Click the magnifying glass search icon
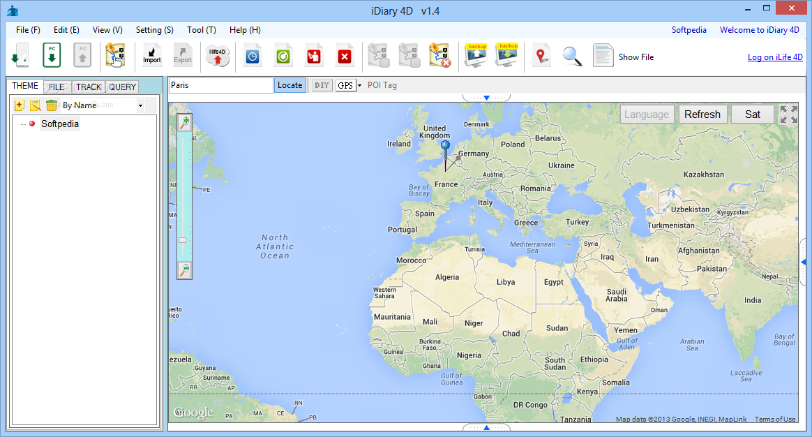The height and width of the screenshot is (437, 812). (x=572, y=56)
